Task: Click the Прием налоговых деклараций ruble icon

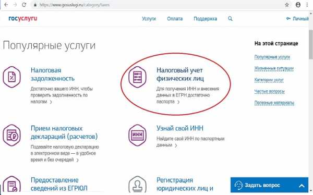Action: 12,135
